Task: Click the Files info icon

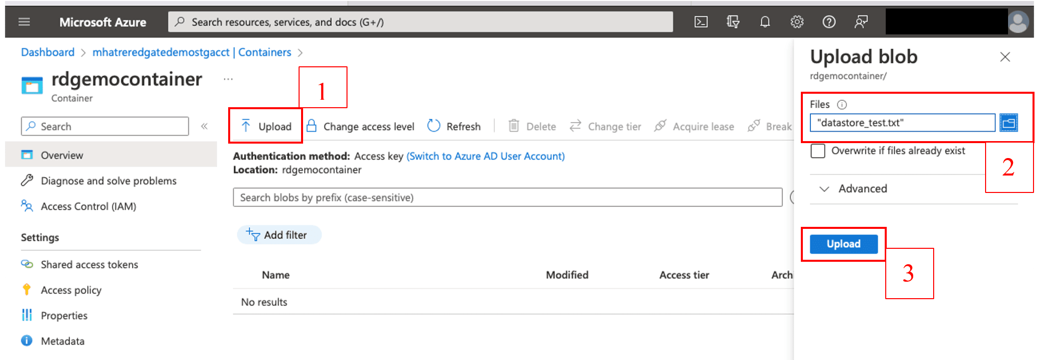Action: (x=842, y=105)
